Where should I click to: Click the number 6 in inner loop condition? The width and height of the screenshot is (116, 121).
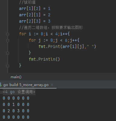point(66,40)
